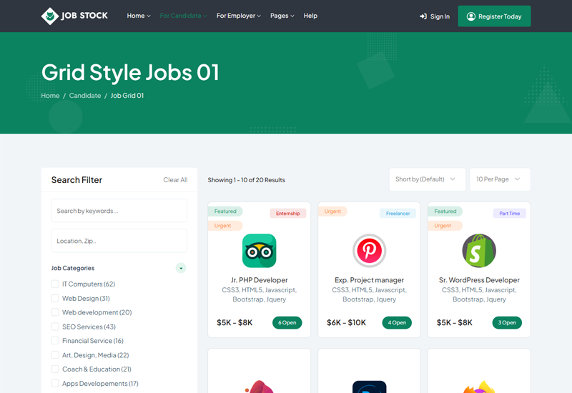Click the Grid Style Jobs 01 heading
The height and width of the screenshot is (393, 572).
tap(130, 72)
